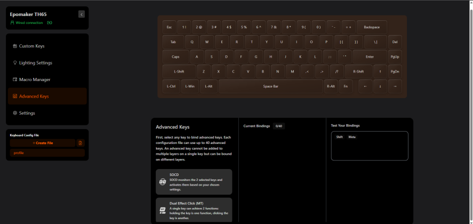The height and width of the screenshot is (224, 473).
Task: Select the L-Shift key
Action: pos(179,71)
